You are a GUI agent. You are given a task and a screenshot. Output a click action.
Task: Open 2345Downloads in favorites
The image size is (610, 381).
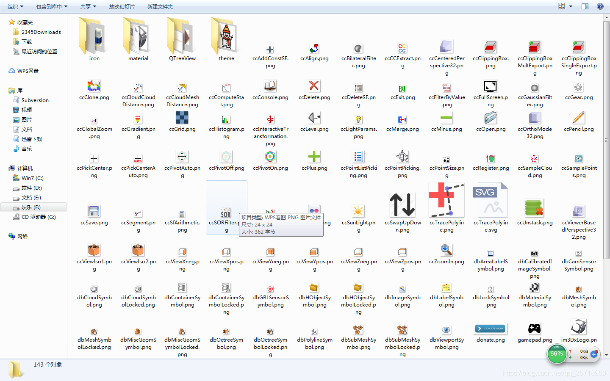(36, 32)
